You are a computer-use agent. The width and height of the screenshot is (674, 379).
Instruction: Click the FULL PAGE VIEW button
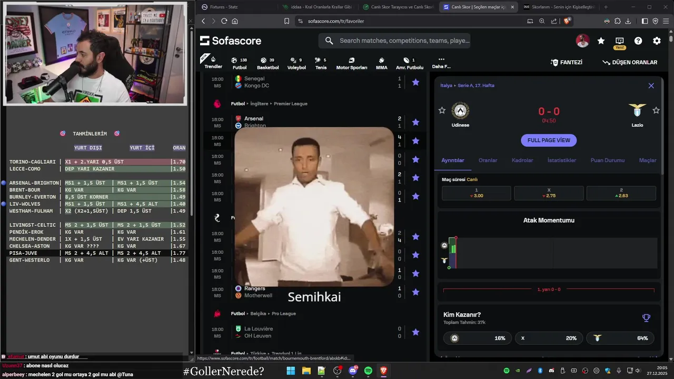pos(549,141)
